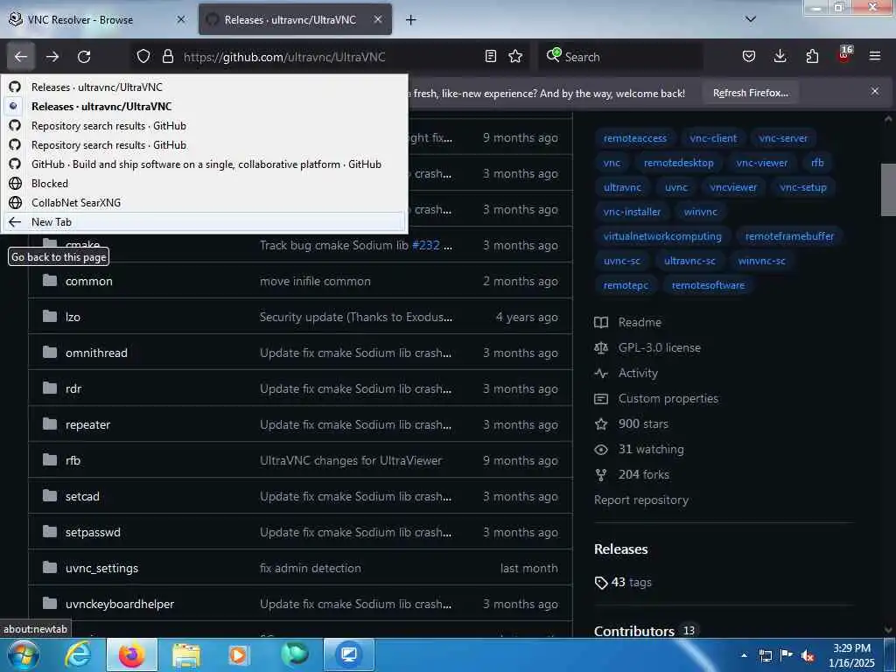Click the Readme book icon
The height and width of the screenshot is (672, 896).
tap(601, 323)
